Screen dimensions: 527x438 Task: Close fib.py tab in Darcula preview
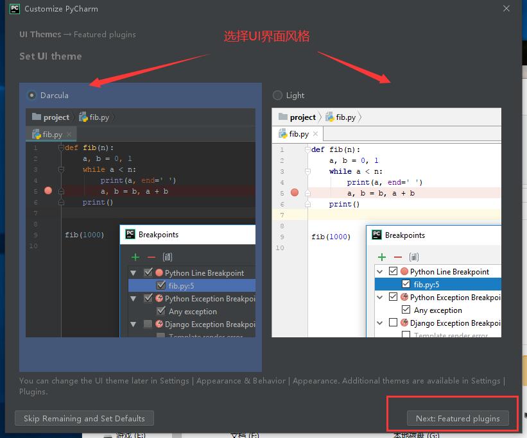[x=69, y=135]
